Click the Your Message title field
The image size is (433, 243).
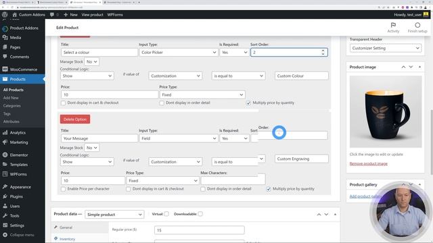pyautogui.click(x=99, y=138)
